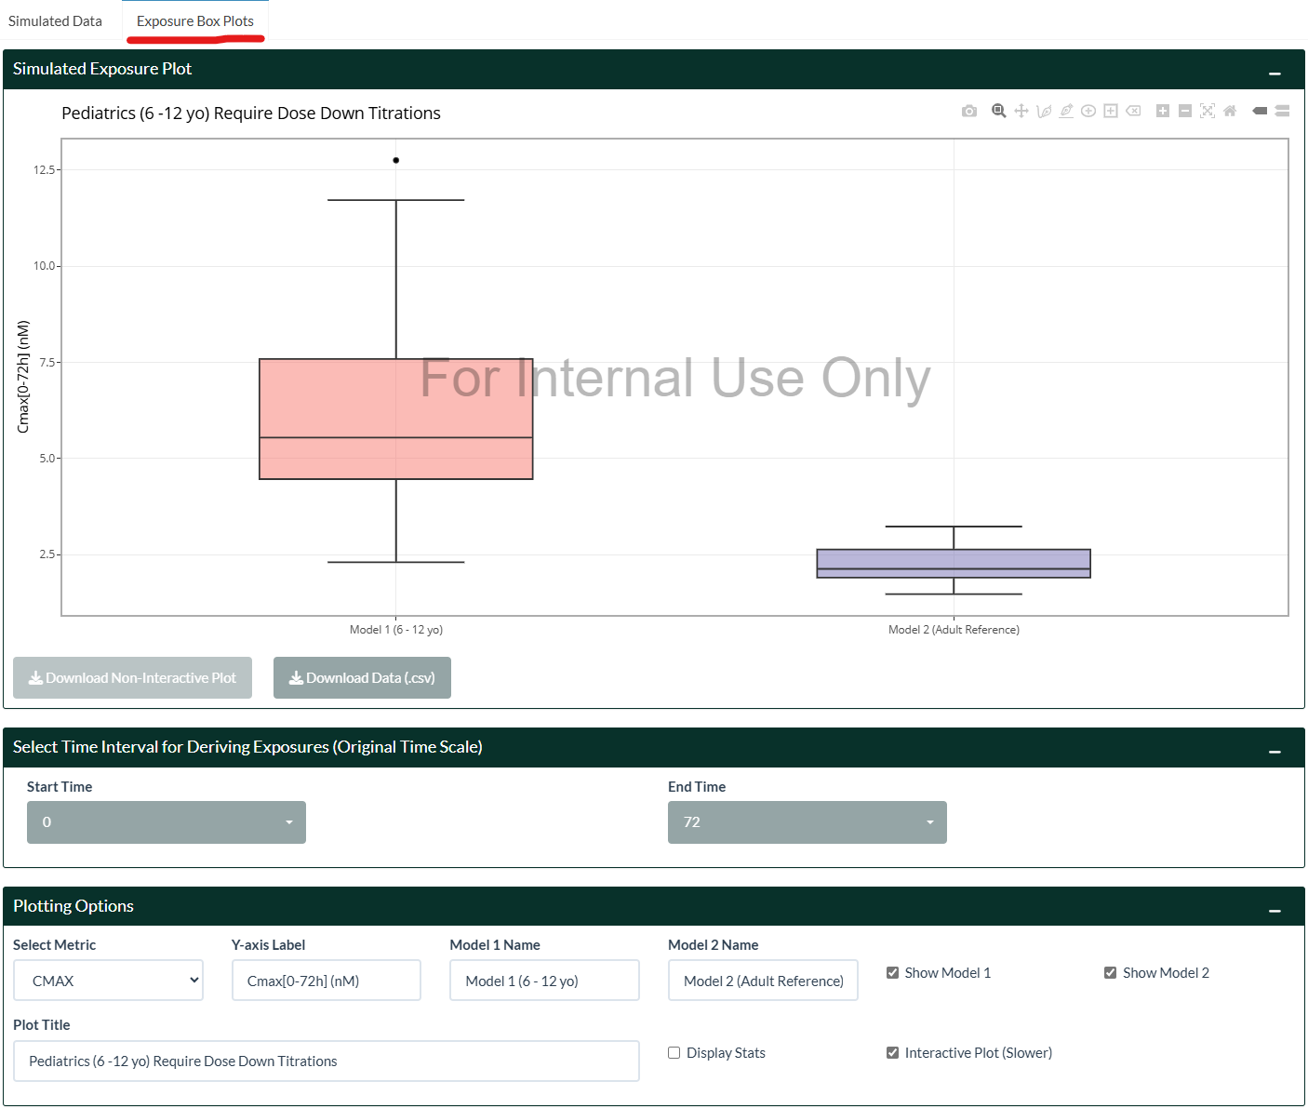The width and height of the screenshot is (1308, 1108).
Task: Select the Zoom magnifier tool in plot toolbar
Action: click(998, 111)
